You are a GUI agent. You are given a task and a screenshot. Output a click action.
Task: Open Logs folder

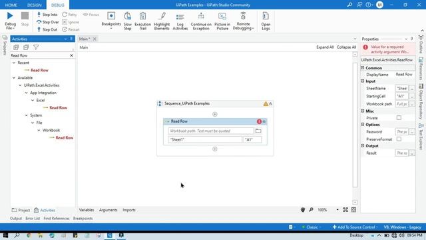click(x=266, y=21)
